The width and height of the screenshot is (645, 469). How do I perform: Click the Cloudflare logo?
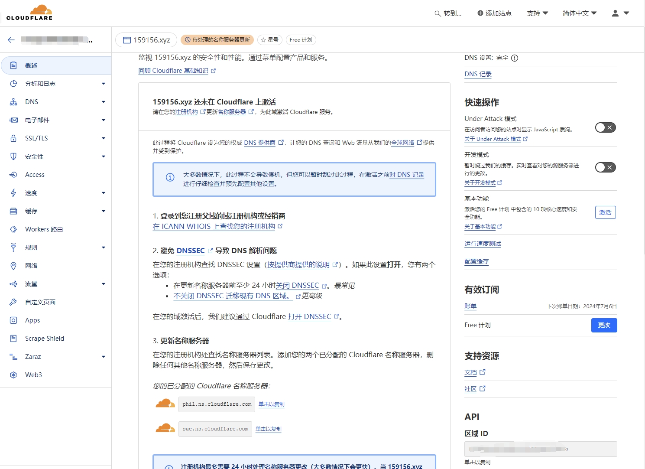pyautogui.click(x=29, y=13)
